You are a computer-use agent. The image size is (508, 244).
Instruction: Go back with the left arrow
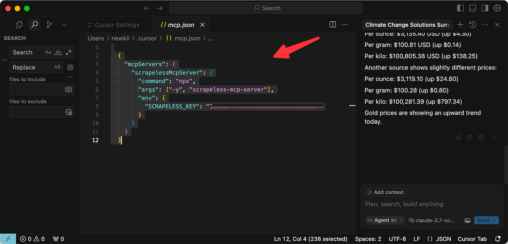click(x=147, y=8)
